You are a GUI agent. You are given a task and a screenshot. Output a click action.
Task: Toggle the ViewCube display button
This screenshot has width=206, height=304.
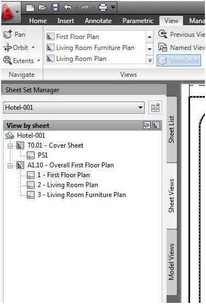click(x=179, y=61)
